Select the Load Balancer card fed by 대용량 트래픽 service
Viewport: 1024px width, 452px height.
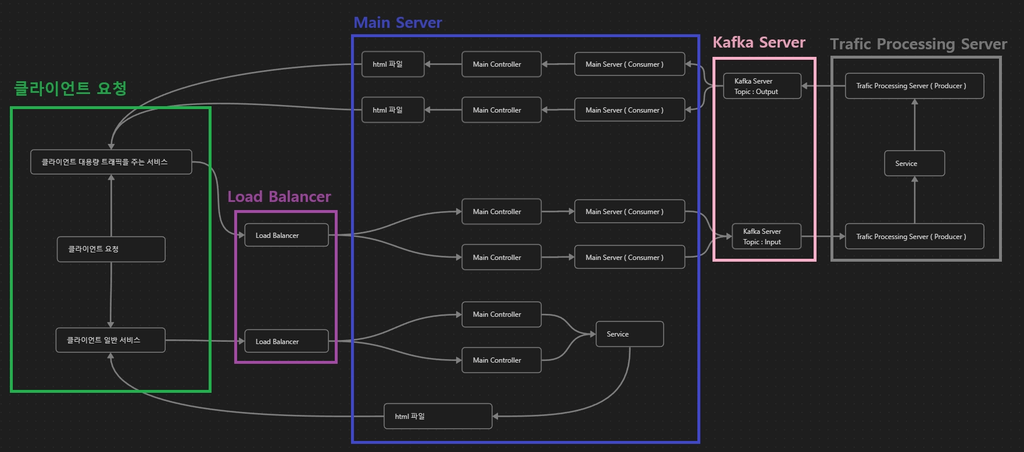pyautogui.click(x=287, y=235)
